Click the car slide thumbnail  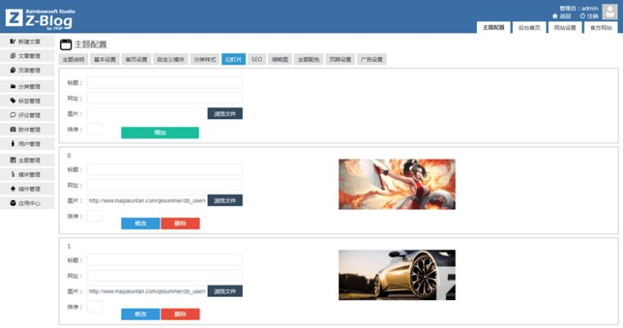coord(396,275)
